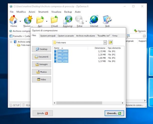This screenshot has width=153, height=124.
Task: Switch to Opzioni principali tab
Action: (48, 36)
